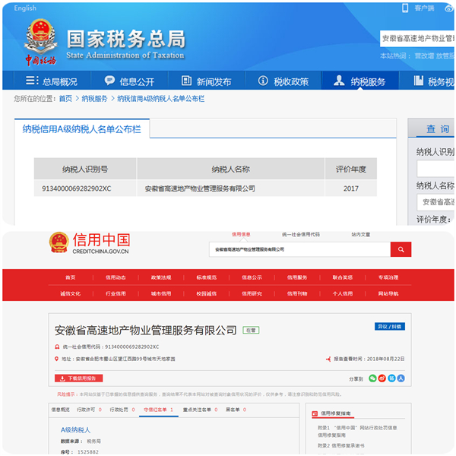Click the 评价年度 column header
The height and width of the screenshot is (456, 456).
[x=351, y=169]
